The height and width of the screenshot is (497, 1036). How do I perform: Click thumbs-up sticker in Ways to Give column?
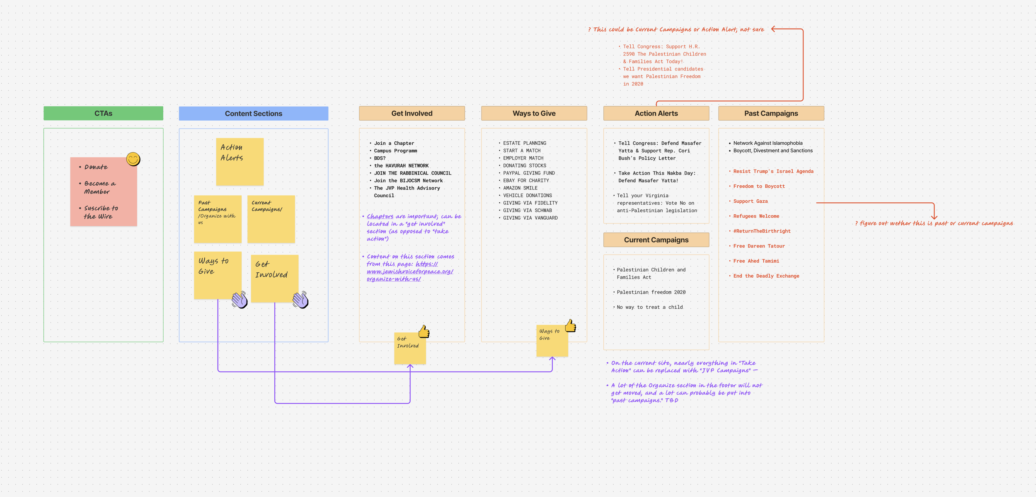[570, 326]
